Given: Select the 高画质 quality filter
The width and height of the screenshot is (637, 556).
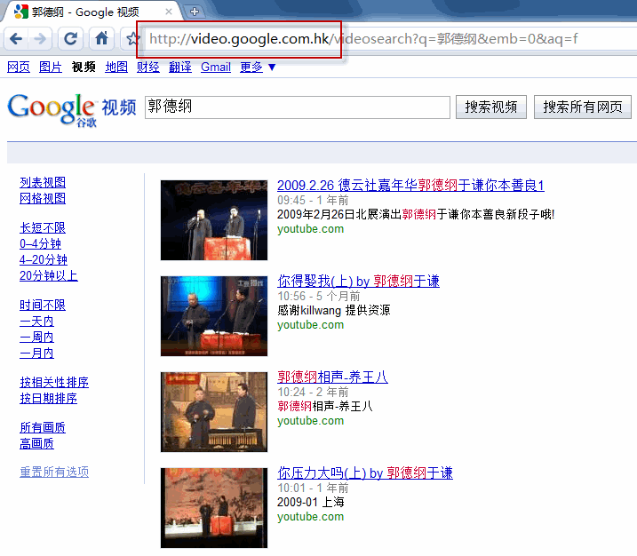Looking at the screenshot, I should tap(37, 443).
